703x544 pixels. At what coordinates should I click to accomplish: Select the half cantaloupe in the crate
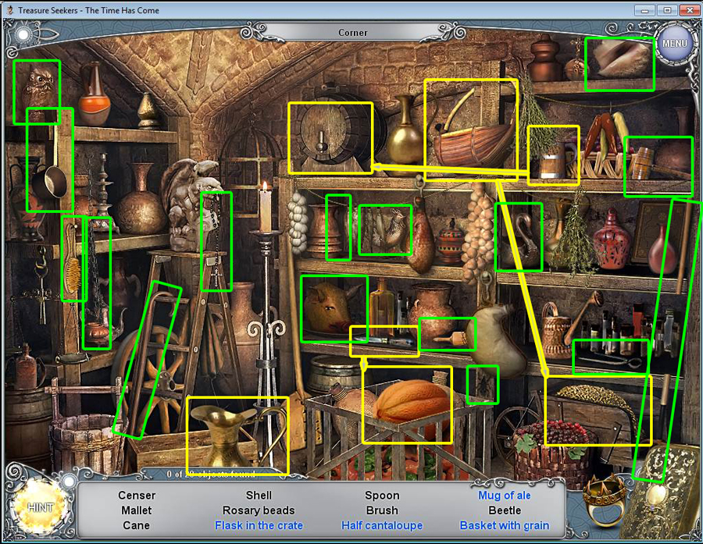point(407,402)
